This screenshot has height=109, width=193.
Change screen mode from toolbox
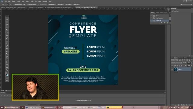(7, 81)
